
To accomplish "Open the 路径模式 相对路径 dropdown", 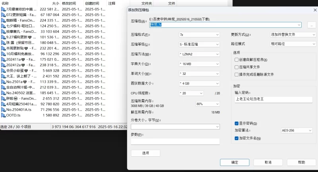I will click(293, 44).
